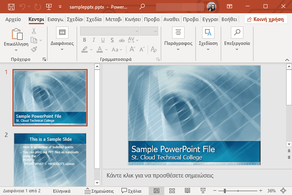Open the search magnifier in title bar
Image resolution: width=292 pixels, height=195 pixels.
point(142,7)
